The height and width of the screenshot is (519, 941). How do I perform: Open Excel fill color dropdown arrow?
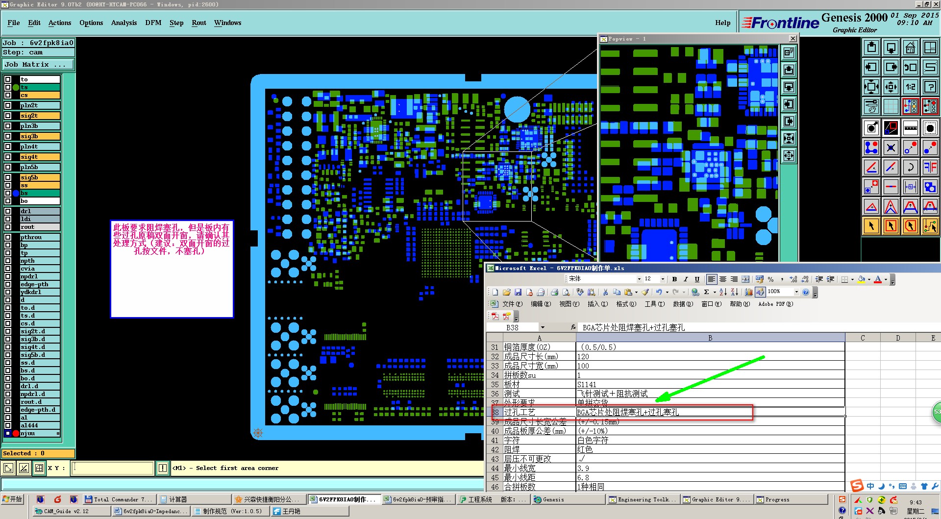869,279
